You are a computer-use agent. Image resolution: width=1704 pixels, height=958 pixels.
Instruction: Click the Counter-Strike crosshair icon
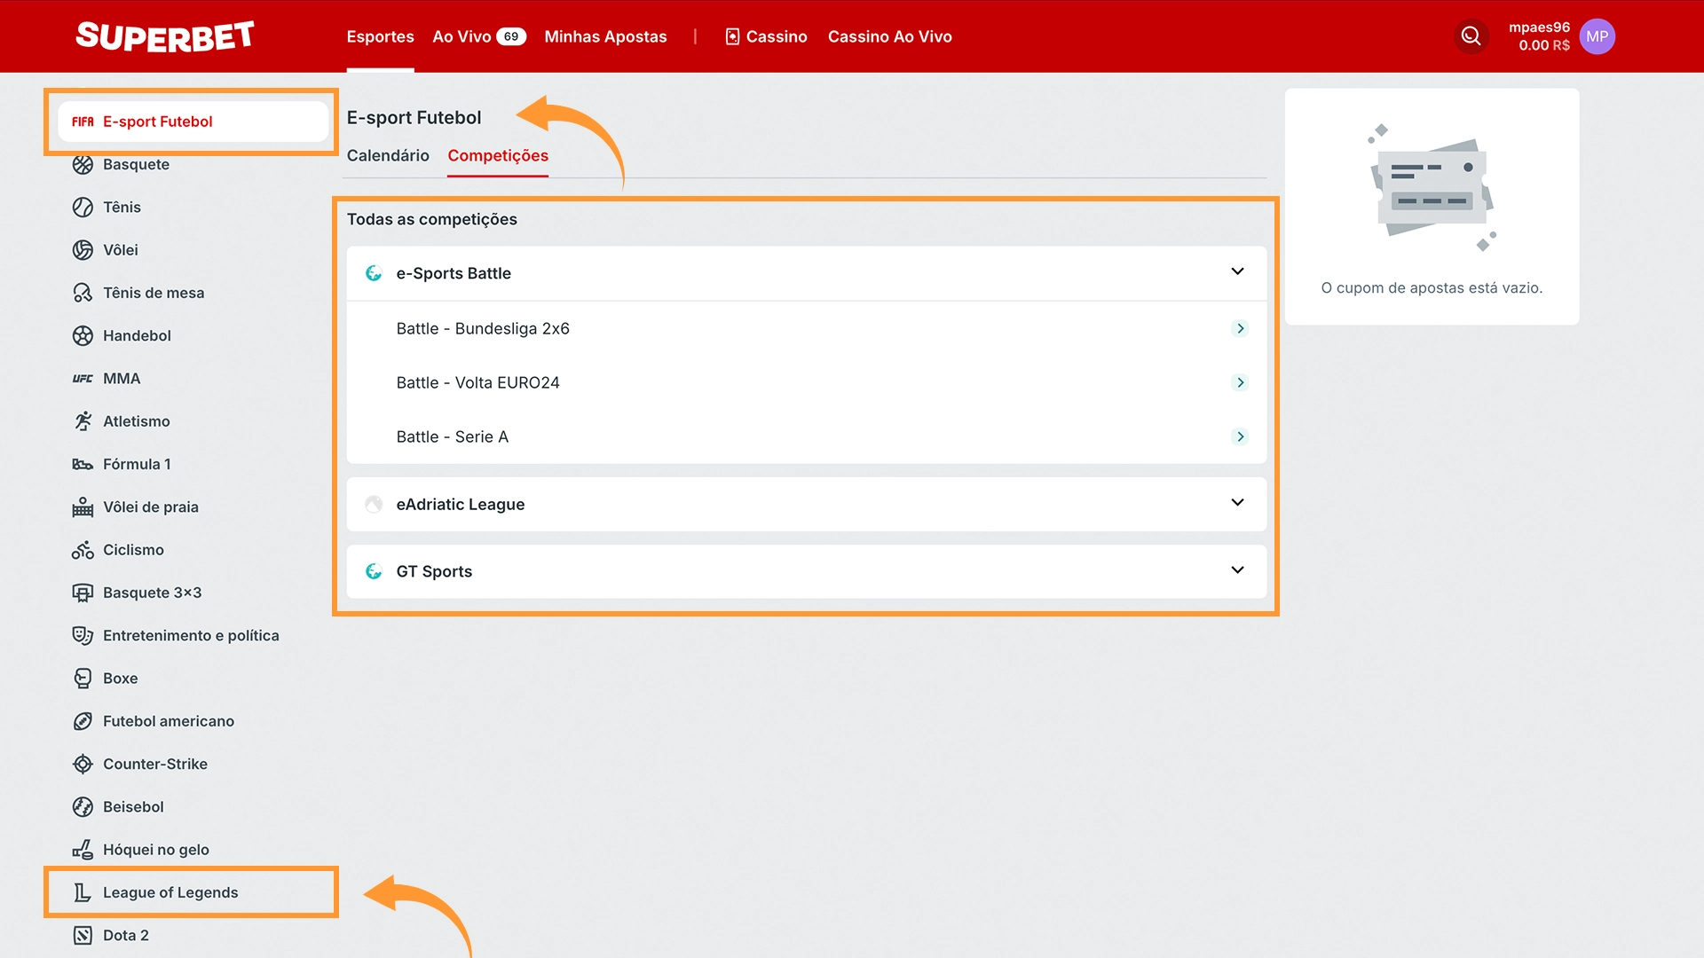[83, 764]
